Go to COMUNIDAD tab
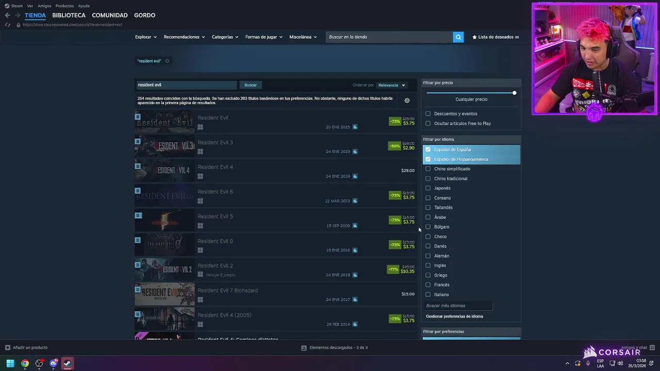Viewport: 660px width, 371px height. 110,15
